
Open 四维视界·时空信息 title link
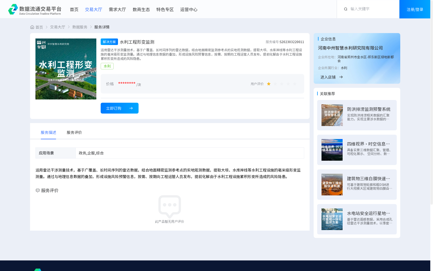pos(369,144)
